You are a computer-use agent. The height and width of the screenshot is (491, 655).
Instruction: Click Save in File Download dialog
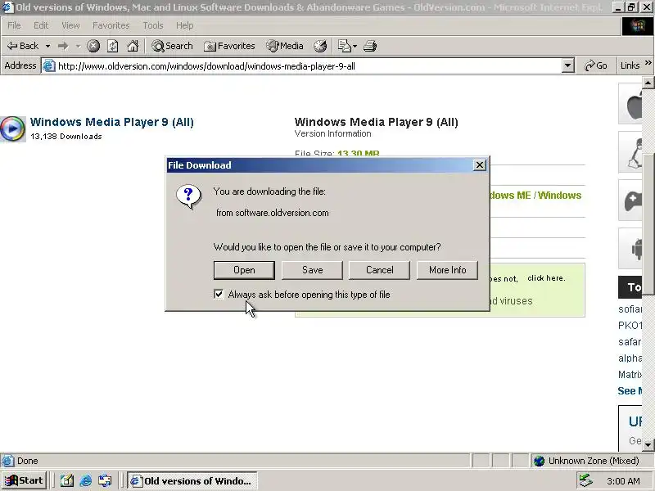coord(312,270)
